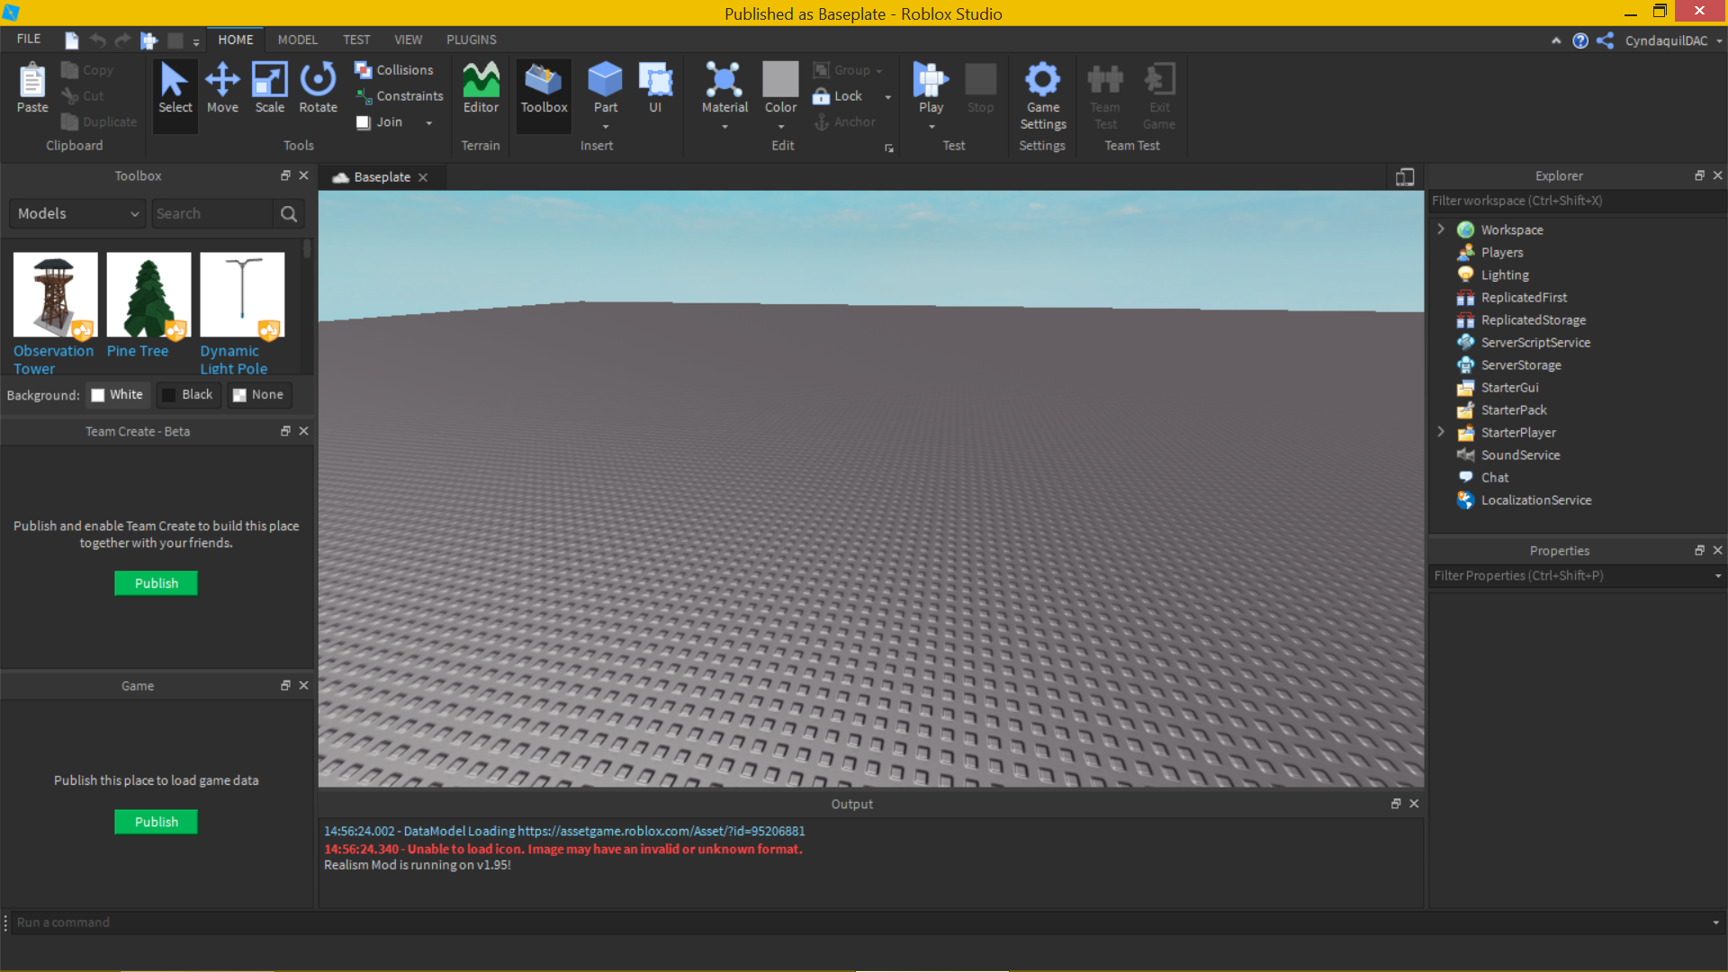Open the MODEL ribbon tab
Viewport: 1728px width, 972px height.
[x=297, y=40]
